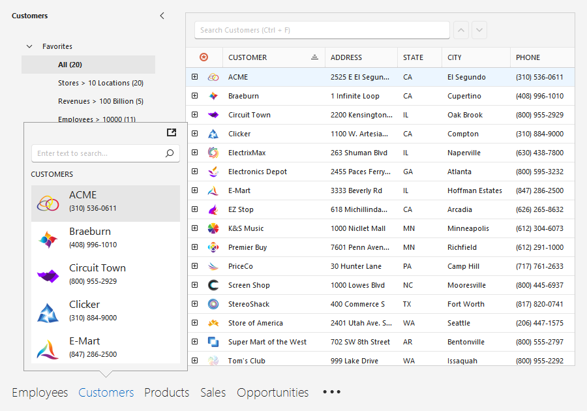Expand the E-Mart row details
587x411 pixels.
click(194, 190)
